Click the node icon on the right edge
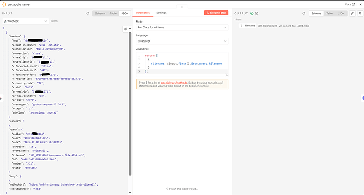 tap(363, 98)
